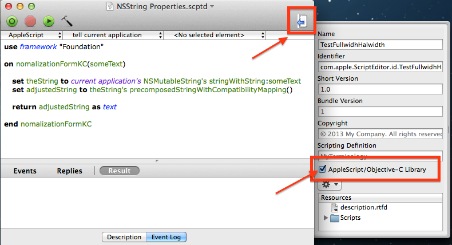
Task: Click the Identifier text field
Action: click(x=380, y=67)
